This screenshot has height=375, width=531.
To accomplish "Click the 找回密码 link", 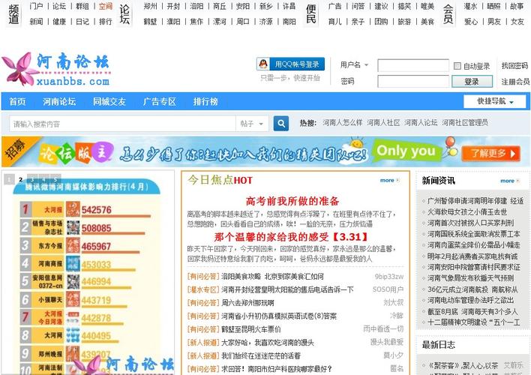I will pyautogui.click(x=514, y=66).
